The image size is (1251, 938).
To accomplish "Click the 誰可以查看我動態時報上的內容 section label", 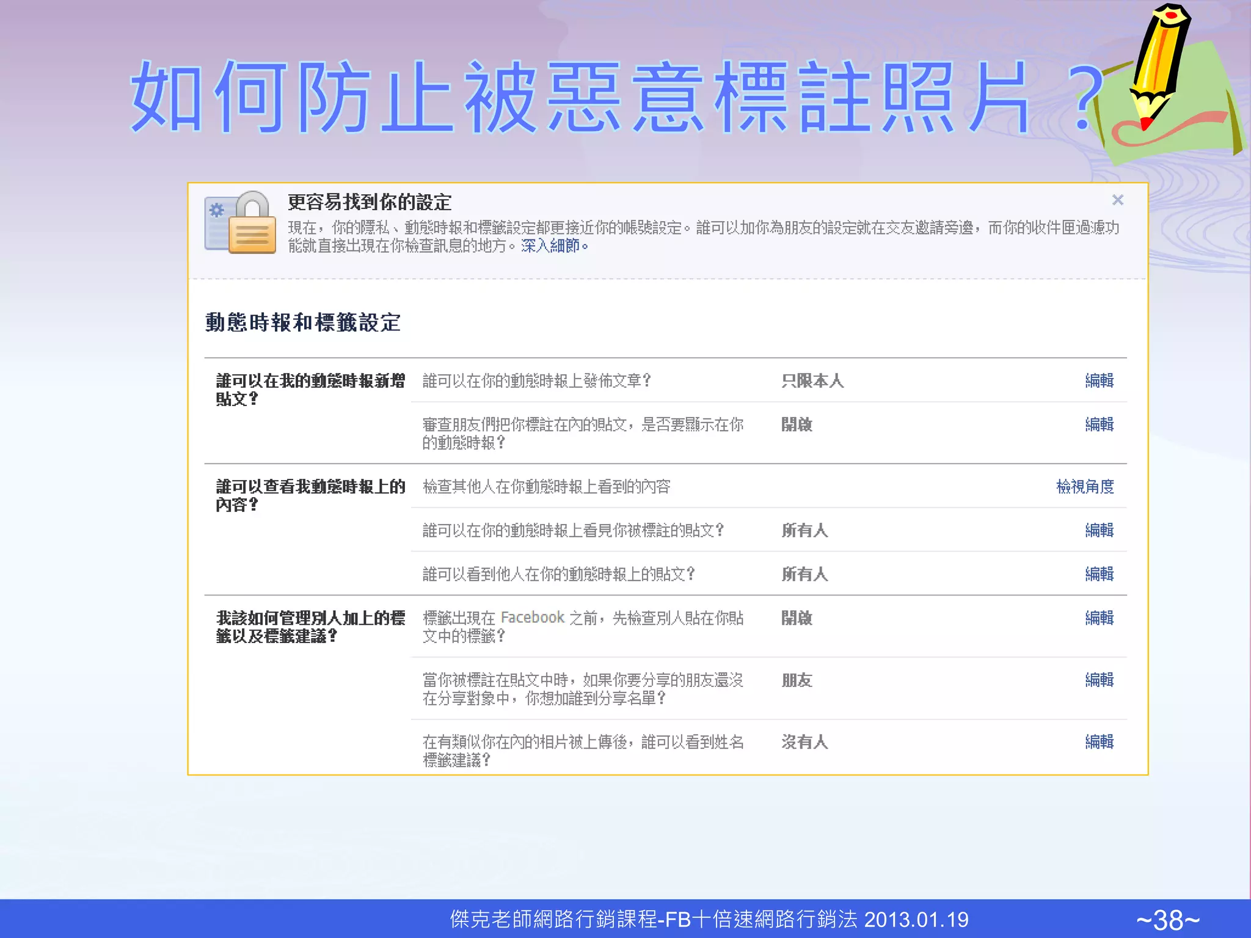I will click(310, 495).
